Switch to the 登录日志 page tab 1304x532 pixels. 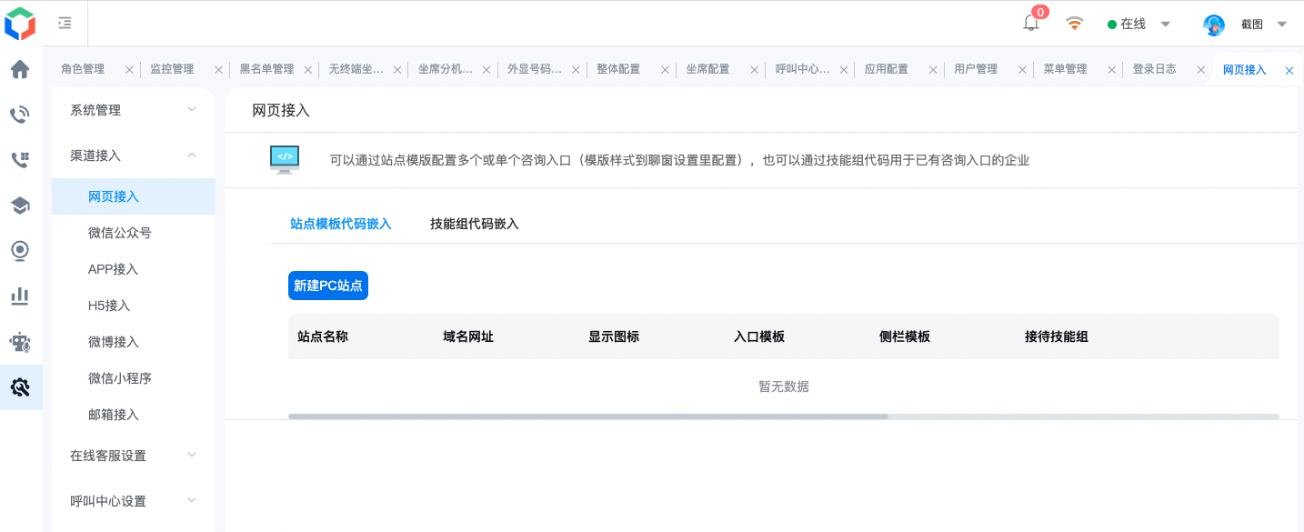pyautogui.click(x=1154, y=69)
